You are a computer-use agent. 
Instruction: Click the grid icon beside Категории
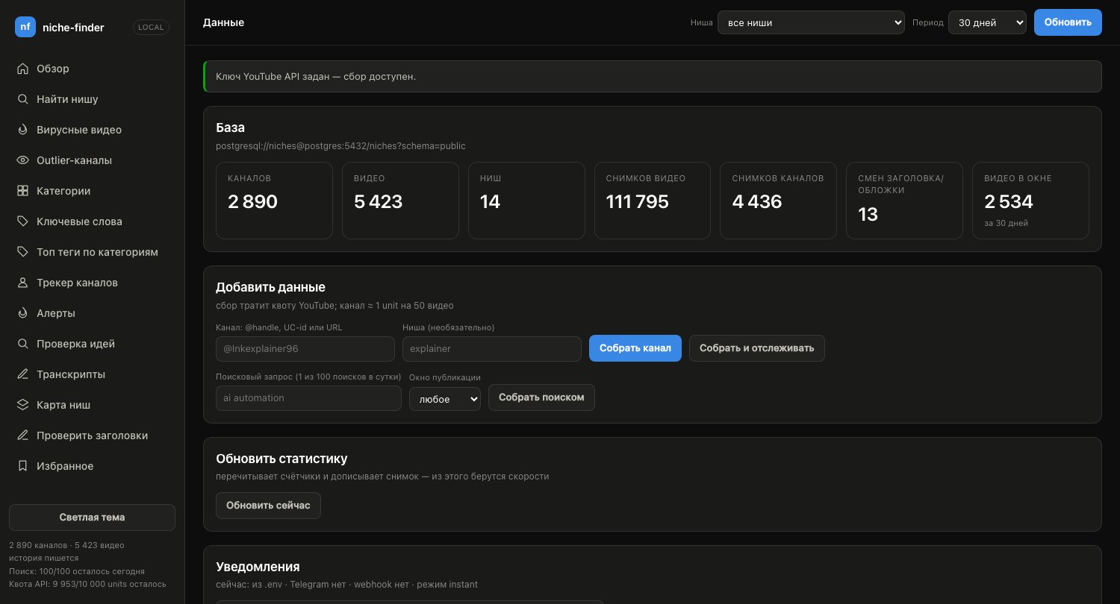22,191
